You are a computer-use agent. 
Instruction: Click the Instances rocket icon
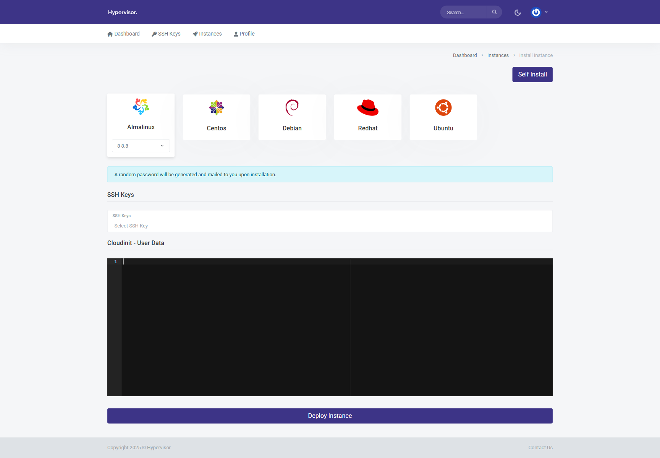[195, 34]
